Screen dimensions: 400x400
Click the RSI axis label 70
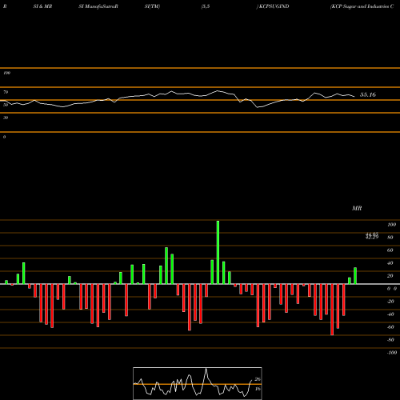click(6, 92)
